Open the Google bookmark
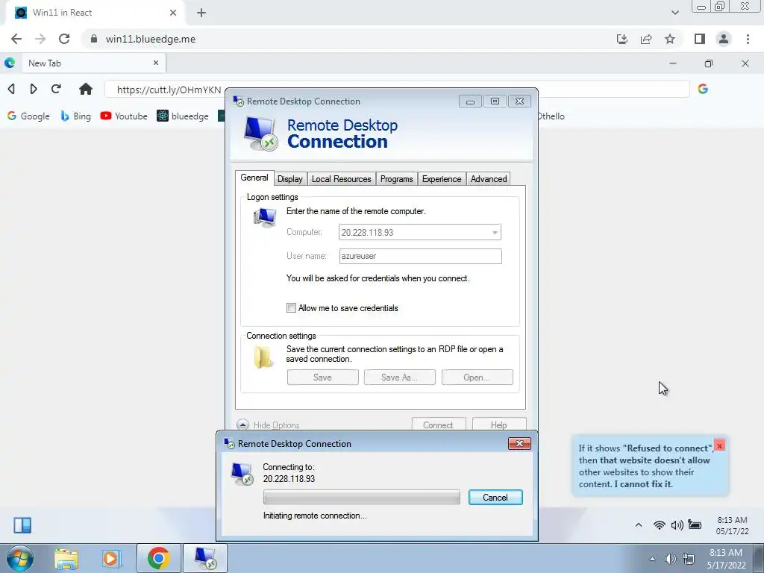The height and width of the screenshot is (573, 764). [28, 116]
